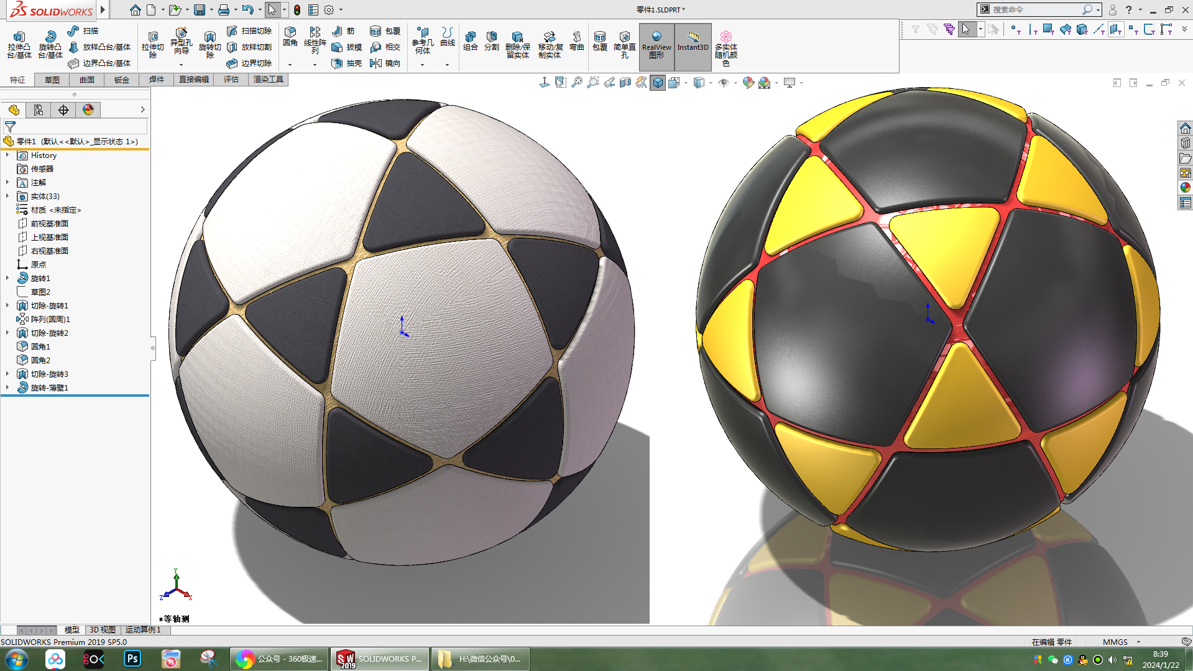Image resolution: width=1193 pixels, height=671 pixels.
Task: Launch the Hole Wizard (异型孔向导)
Action: point(181,42)
